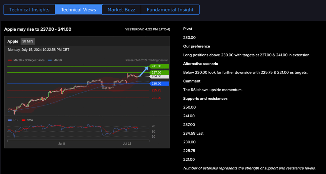This screenshot has width=326, height=174.
Task: Toggle the RSI legend entry
Action: click(13, 120)
